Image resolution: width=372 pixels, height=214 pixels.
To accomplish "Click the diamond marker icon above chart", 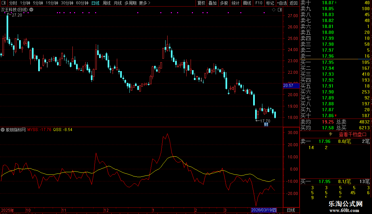I will coord(273,10).
